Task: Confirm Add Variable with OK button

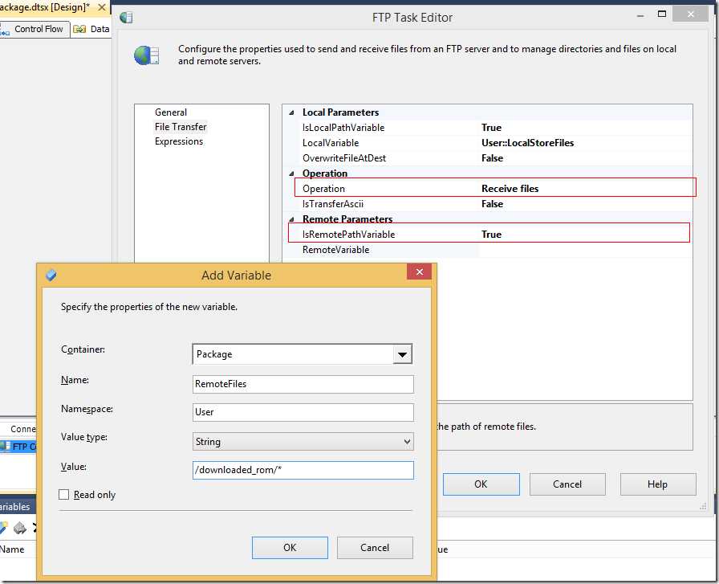Action: [x=290, y=548]
